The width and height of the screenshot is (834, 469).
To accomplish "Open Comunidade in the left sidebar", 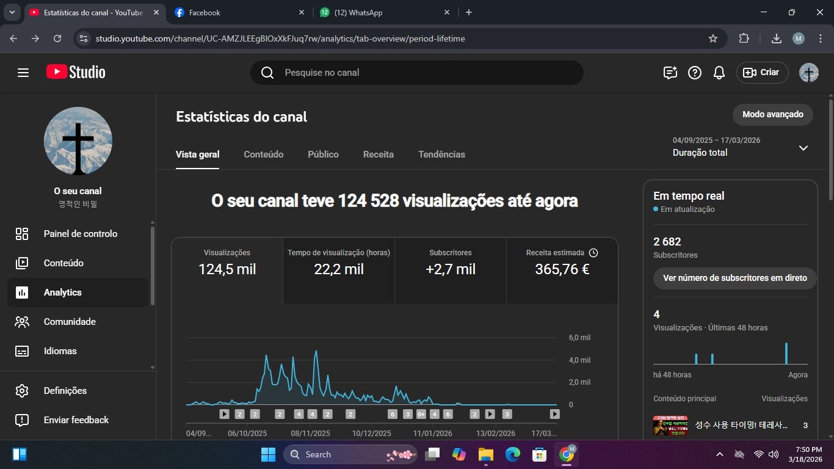I will point(70,322).
